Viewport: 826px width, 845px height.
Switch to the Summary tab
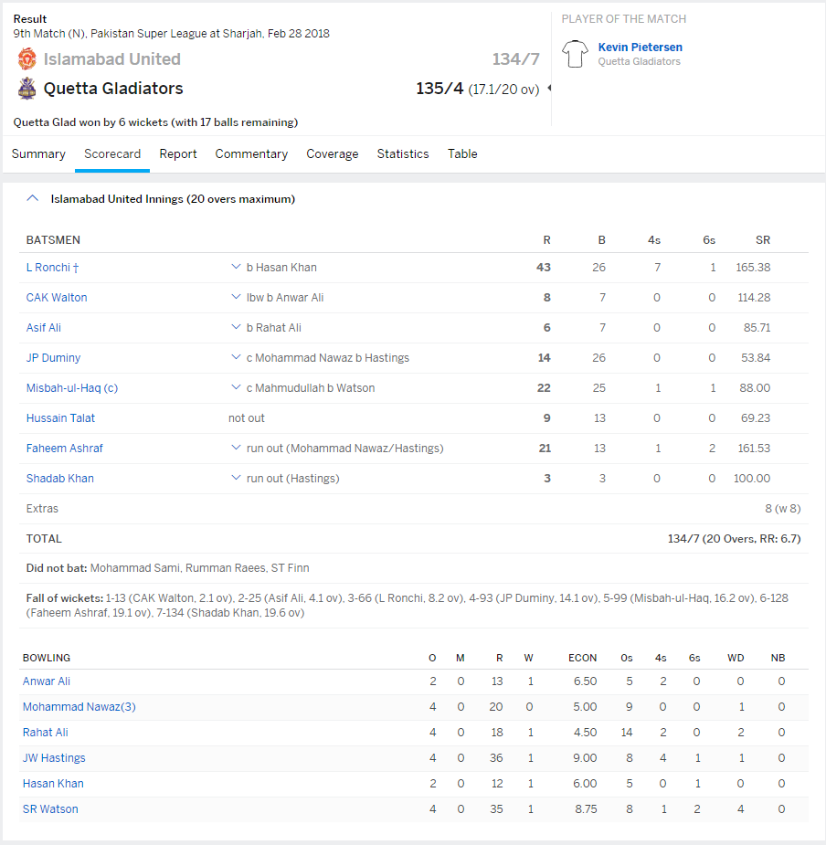click(x=38, y=153)
